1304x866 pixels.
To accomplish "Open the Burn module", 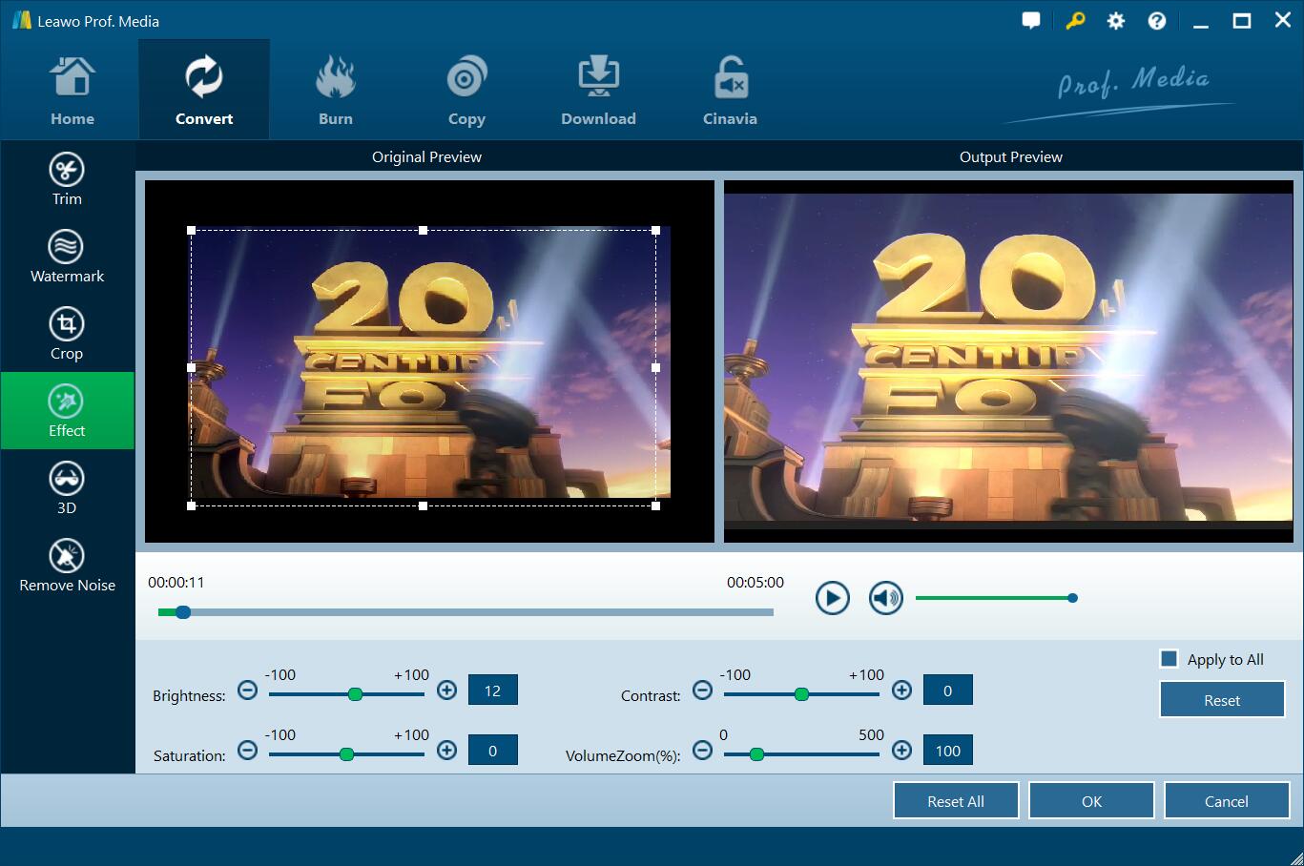I will [335, 92].
